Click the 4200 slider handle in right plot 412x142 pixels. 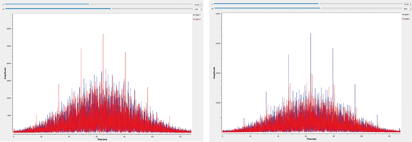(x=320, y=8)
